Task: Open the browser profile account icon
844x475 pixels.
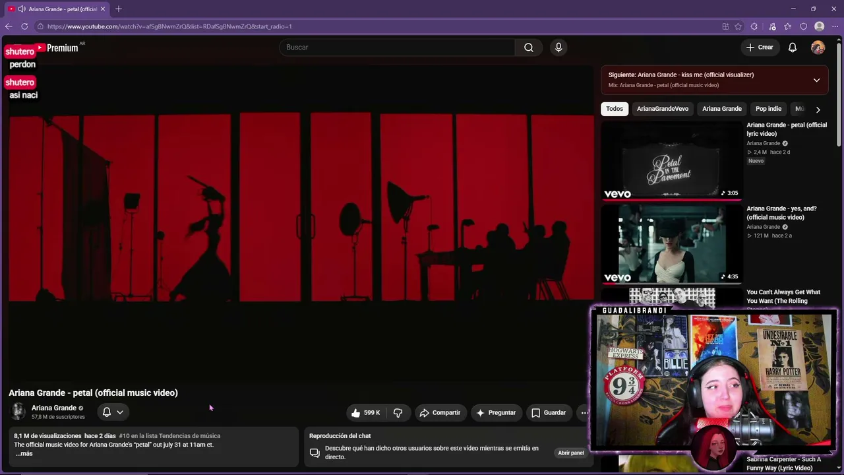Action: pyautogui.click(x=820, y=26)
